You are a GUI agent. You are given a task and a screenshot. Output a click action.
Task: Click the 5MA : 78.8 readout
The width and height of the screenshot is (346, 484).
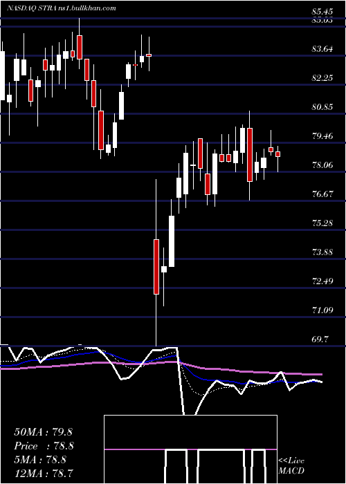click(40, 460)
